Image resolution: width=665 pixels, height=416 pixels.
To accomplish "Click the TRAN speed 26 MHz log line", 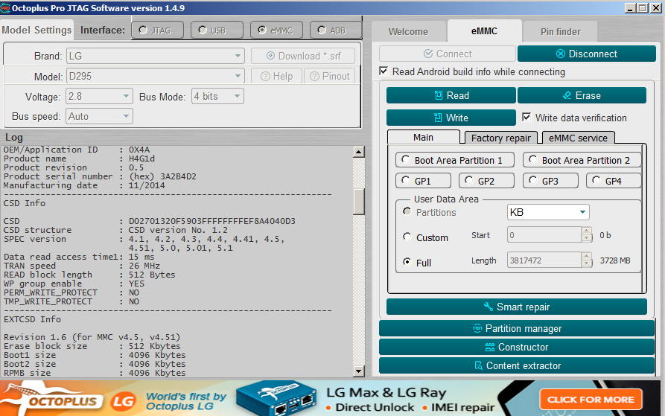I will (82, 266).
